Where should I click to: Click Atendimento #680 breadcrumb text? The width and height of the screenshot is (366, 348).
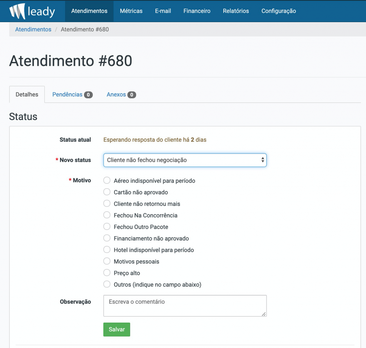point(85,29)
